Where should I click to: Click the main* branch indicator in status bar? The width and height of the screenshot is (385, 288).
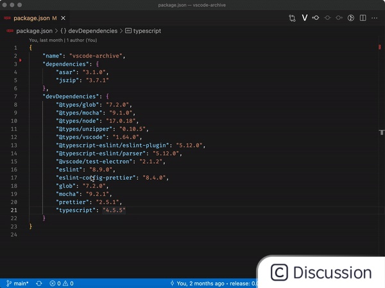coord(21,284)
